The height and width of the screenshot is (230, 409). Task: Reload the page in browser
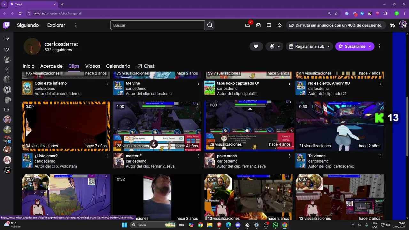[x=20, y=13]
